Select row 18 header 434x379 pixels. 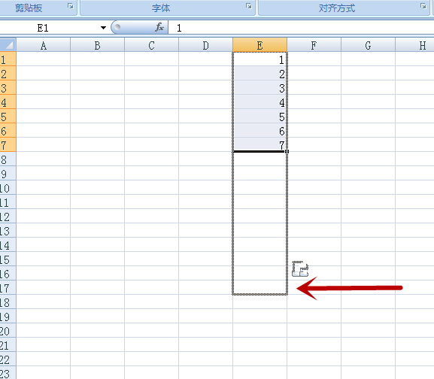[8, 302]
